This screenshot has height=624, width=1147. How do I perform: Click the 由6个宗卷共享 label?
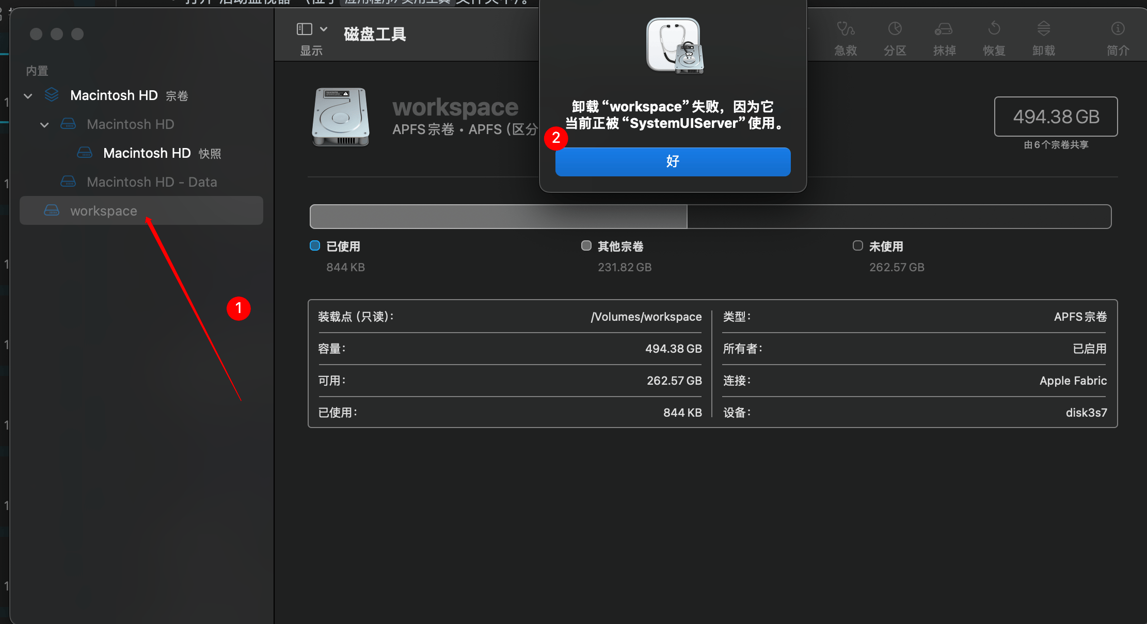1056,145
